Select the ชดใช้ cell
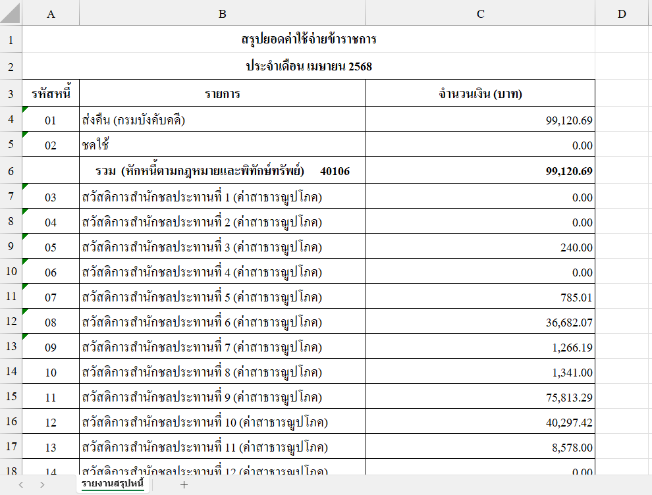This screenshot has width=652, height=495. [x=223, y=145]
